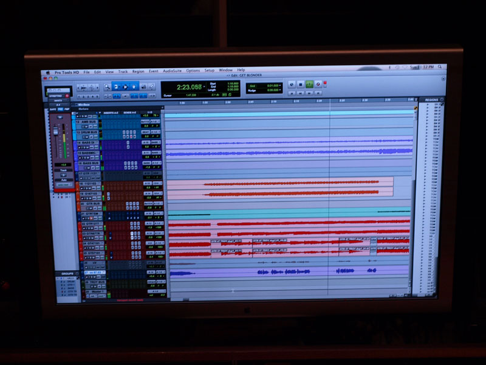Click the green Play transport button
The width and height of the screenshot is (486, 365).
coord(309,84)
